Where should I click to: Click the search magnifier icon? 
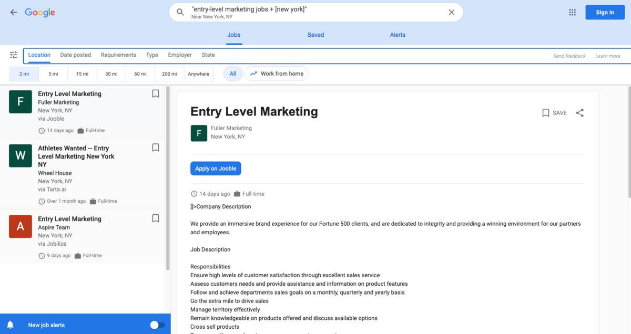(180, 12)
